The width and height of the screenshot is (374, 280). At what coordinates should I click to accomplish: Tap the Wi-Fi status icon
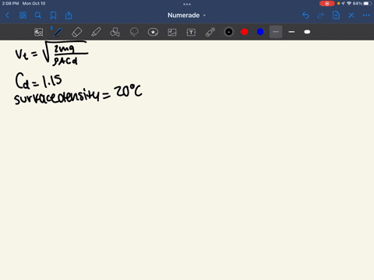point(349,3)
